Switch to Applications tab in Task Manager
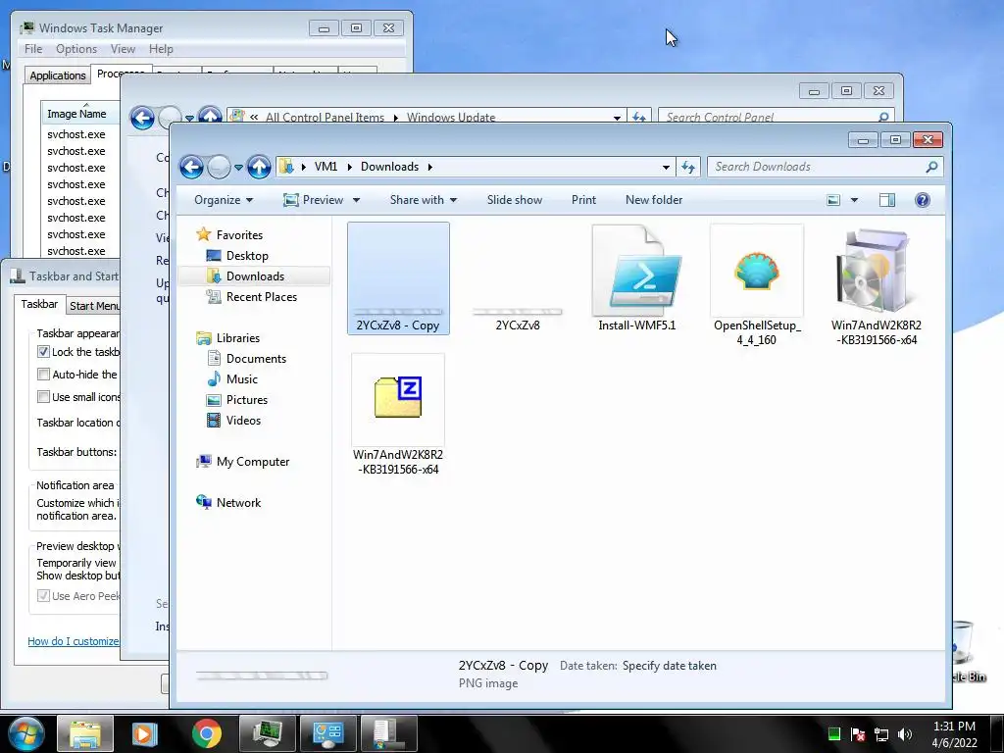Screen dimensions: 1004x753 pyautogui.click(x=58, y=75)
